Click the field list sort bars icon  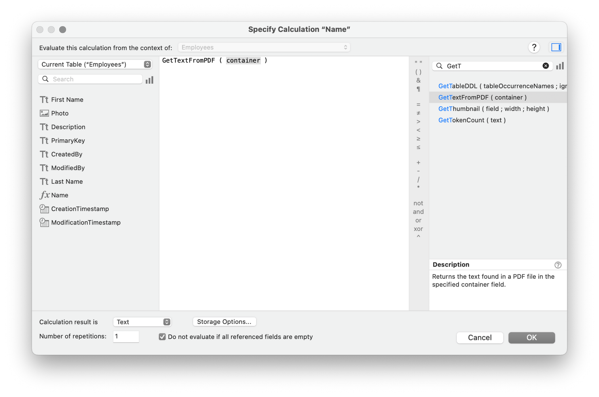(x=149, y=80)
